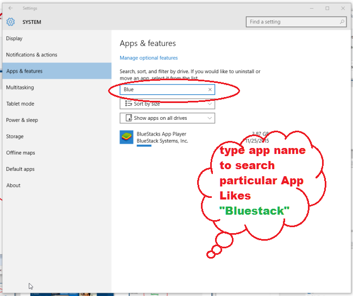
Task: Open Manage optional features link
Action: tap(149, 58)
